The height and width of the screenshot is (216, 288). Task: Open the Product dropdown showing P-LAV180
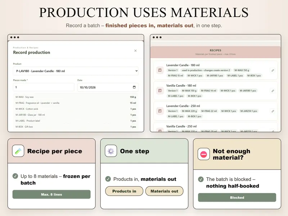[x=76, y=71]
